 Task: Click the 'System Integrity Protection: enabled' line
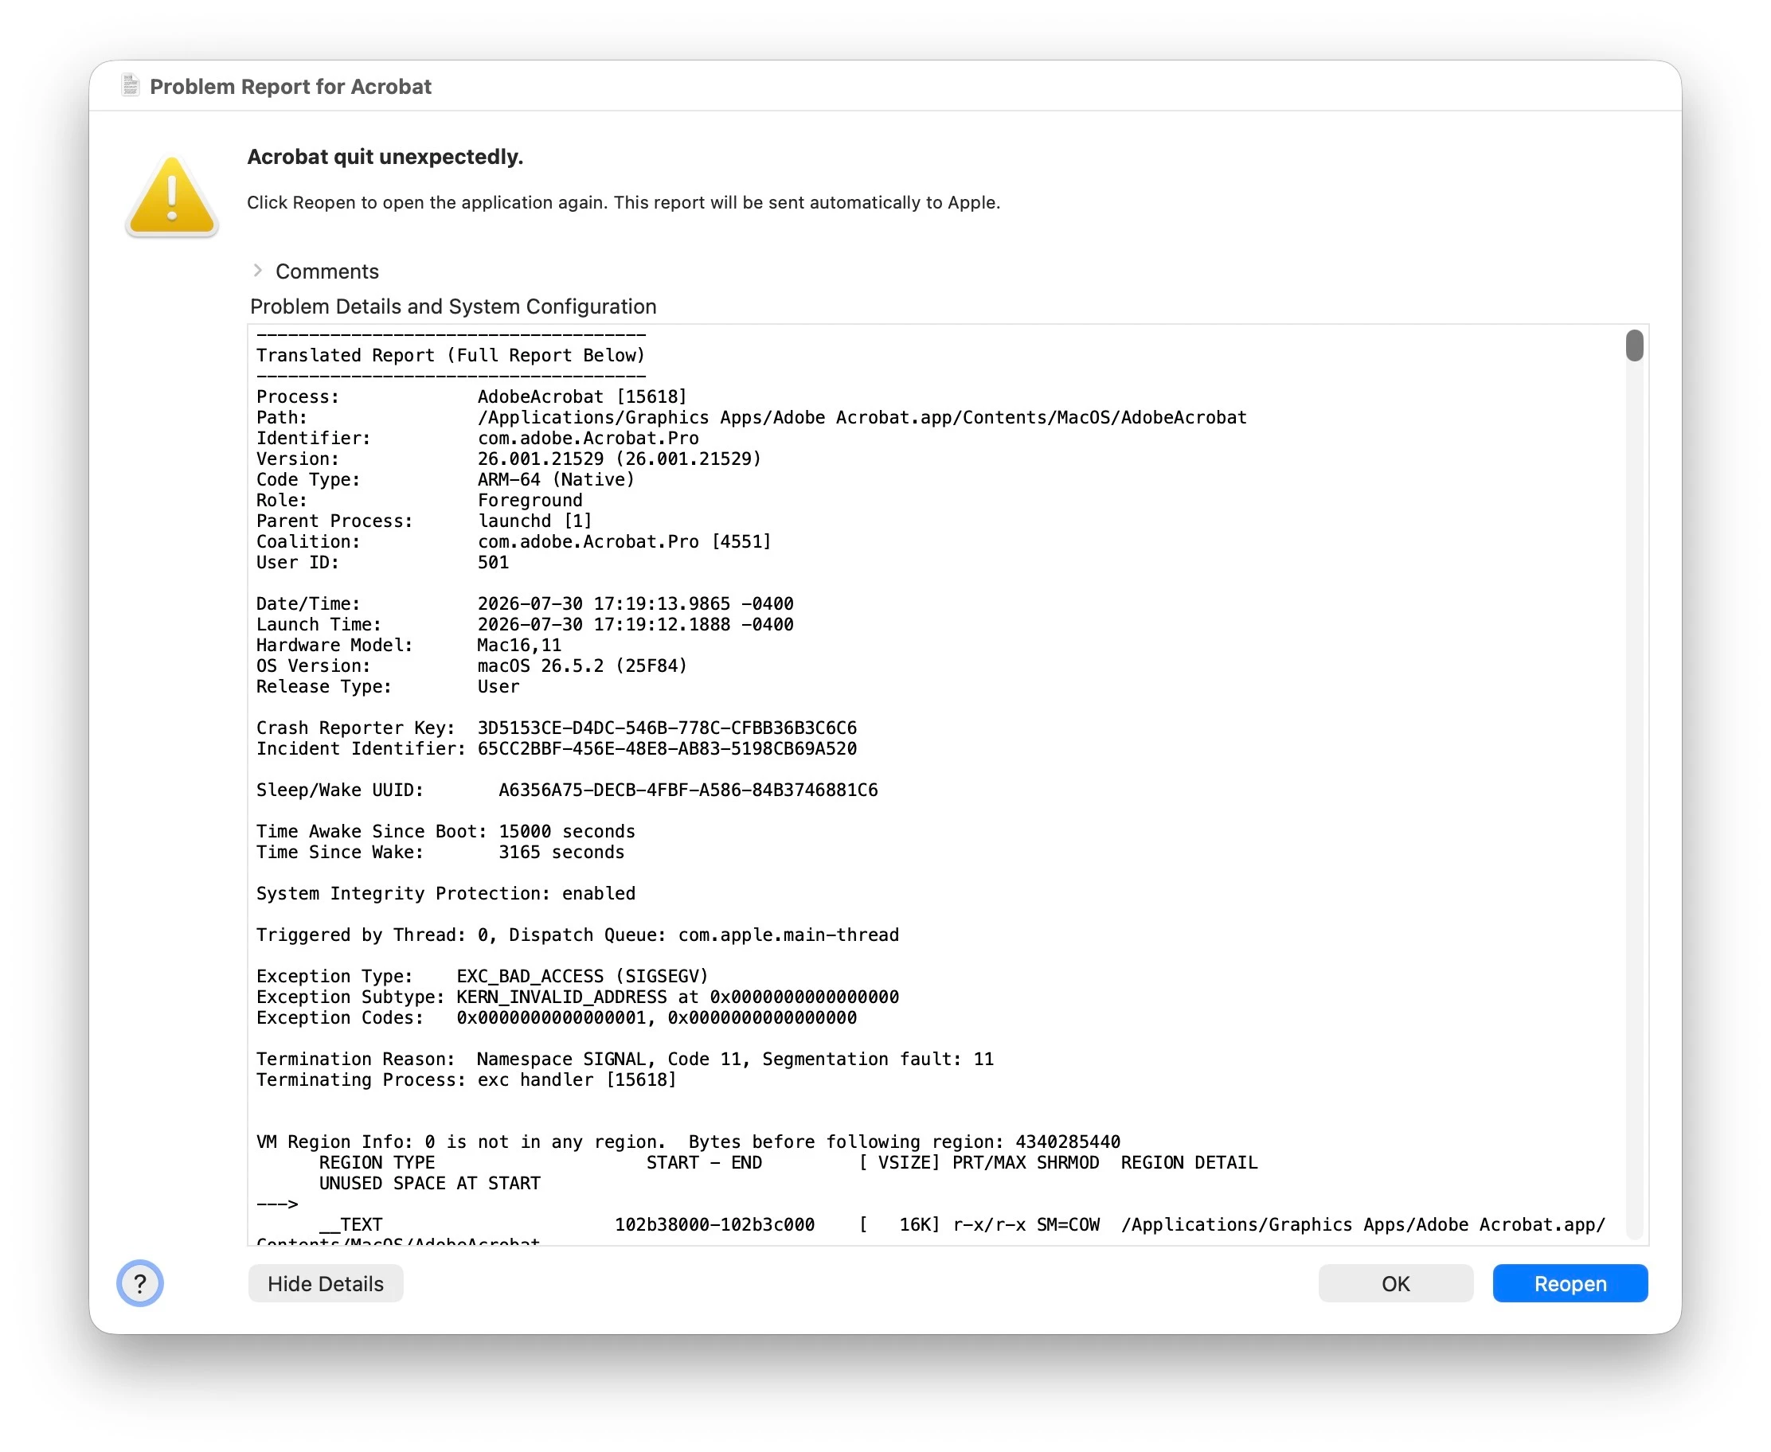[446, 893]
